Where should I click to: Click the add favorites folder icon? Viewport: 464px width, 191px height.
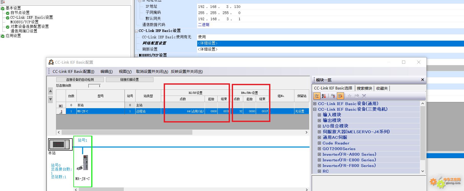click(357, 96)
